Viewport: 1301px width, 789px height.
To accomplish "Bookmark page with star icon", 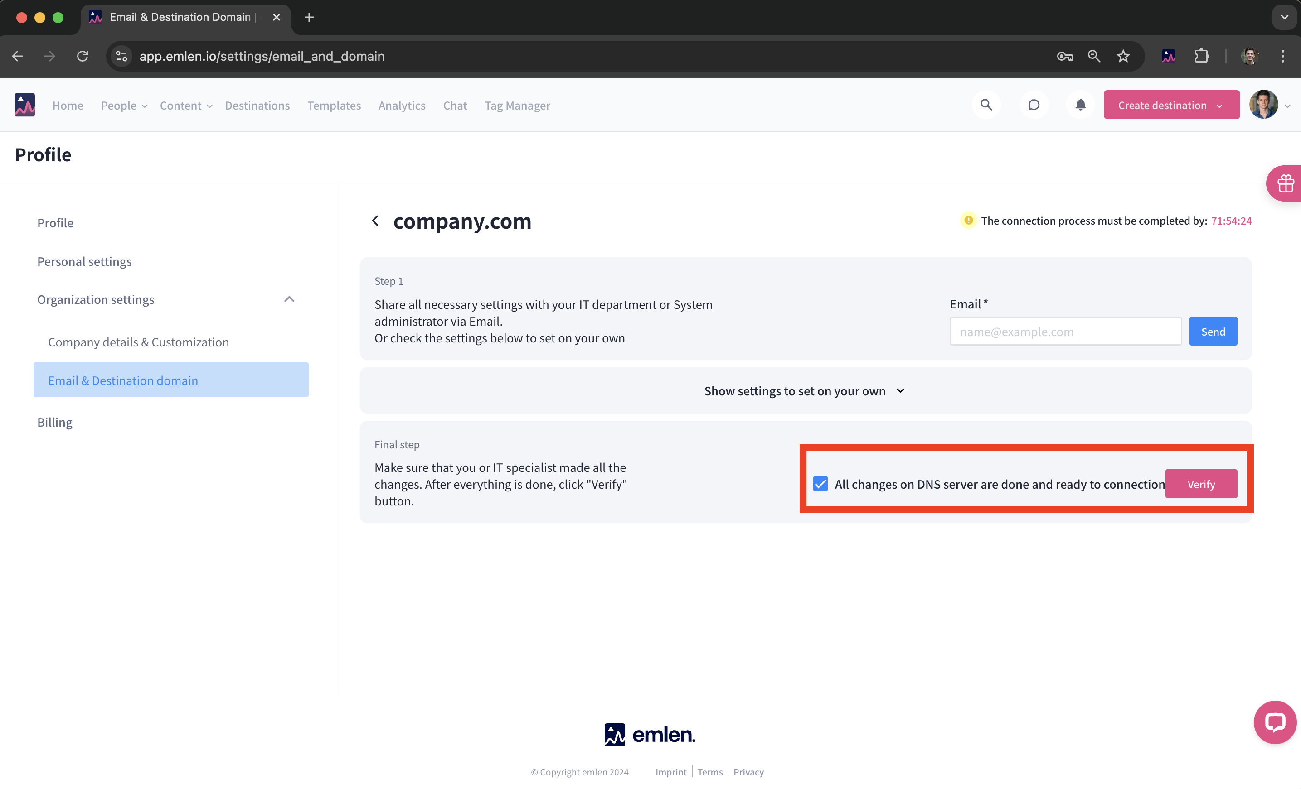I will click(x=1123, y=56).
